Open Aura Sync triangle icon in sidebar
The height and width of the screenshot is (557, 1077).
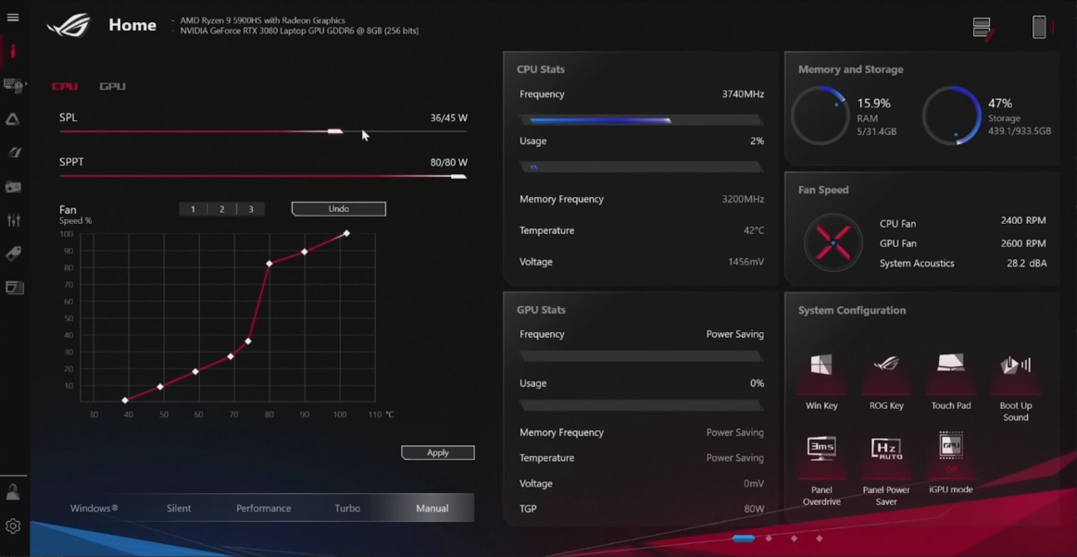pos(13,119)
